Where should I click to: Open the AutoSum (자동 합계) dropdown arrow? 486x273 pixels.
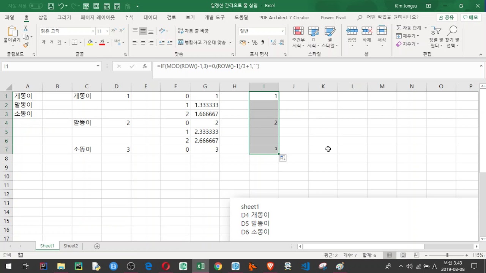click(426, 28)
